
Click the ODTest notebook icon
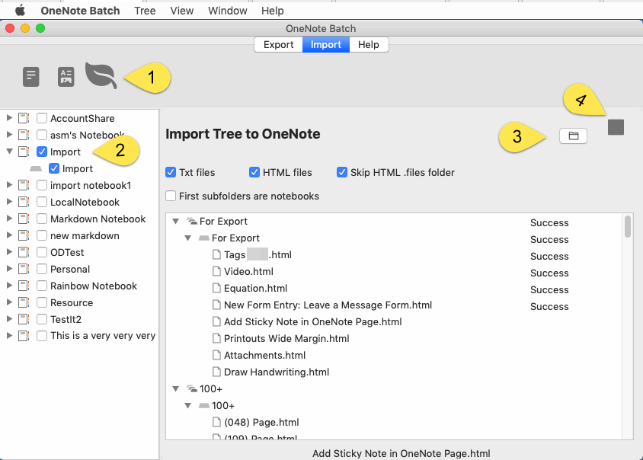(x=24, y=252)
